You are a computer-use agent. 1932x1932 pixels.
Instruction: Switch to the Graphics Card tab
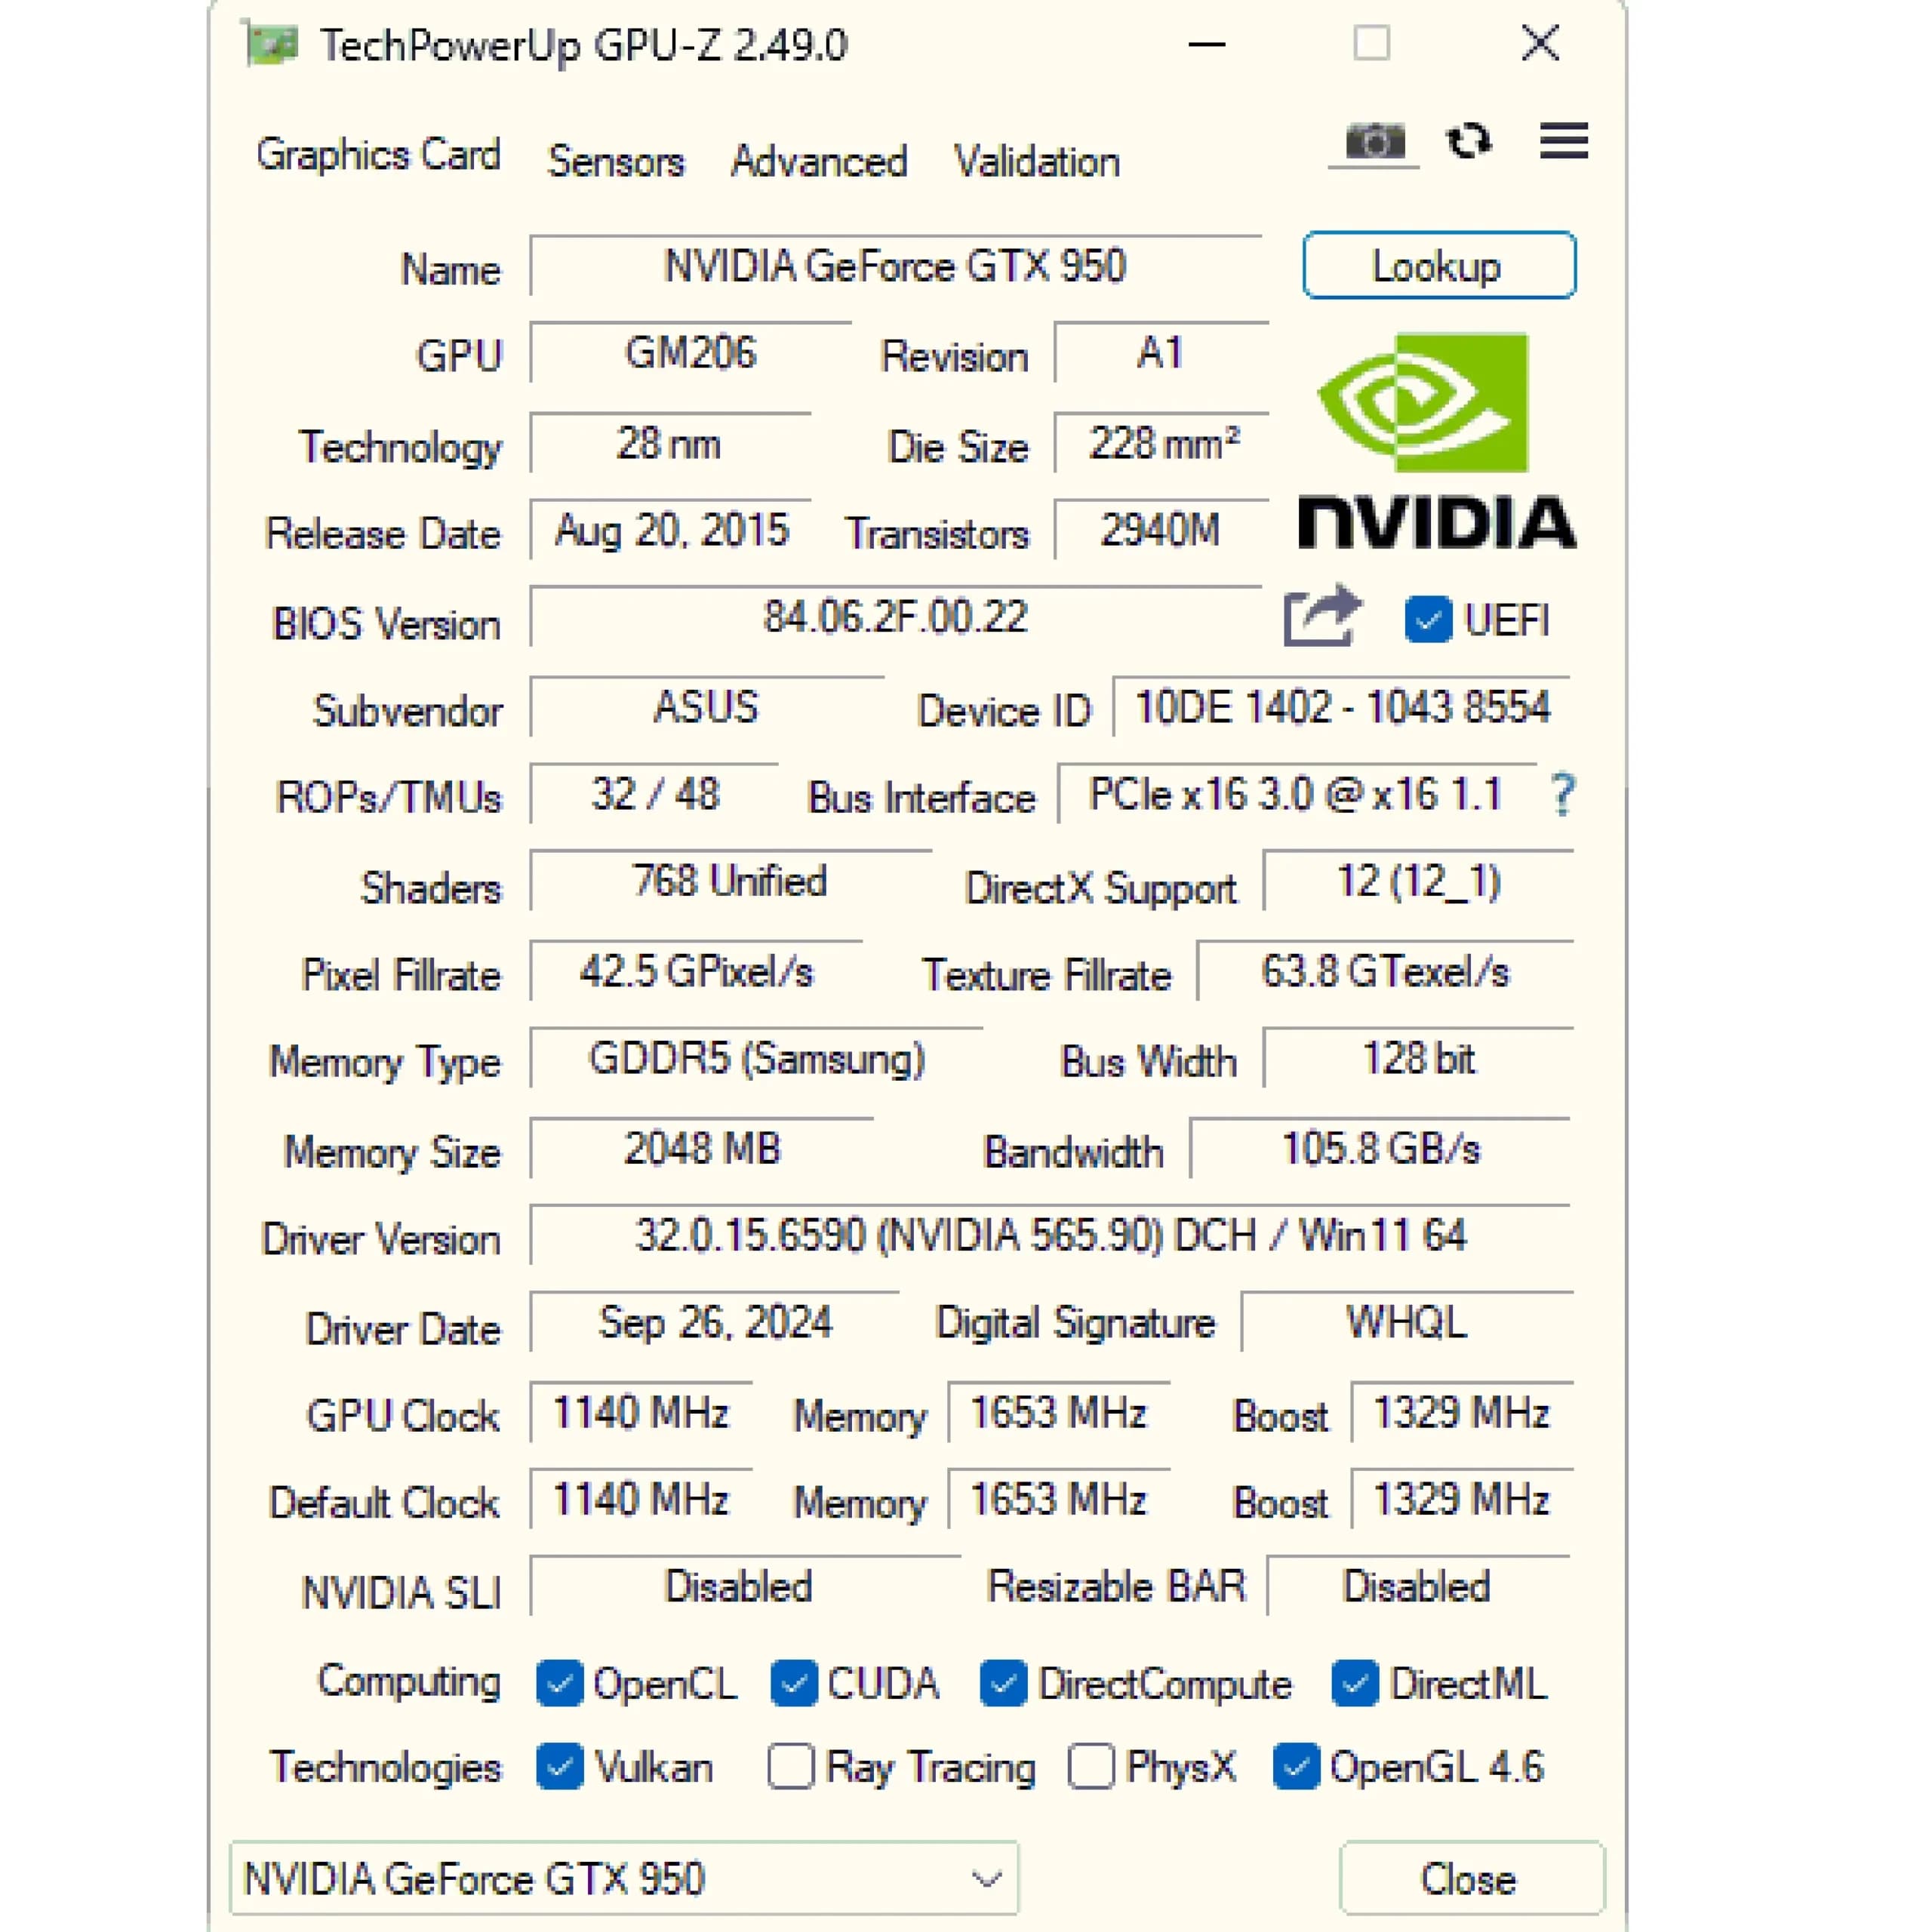[x=378, y=156]
